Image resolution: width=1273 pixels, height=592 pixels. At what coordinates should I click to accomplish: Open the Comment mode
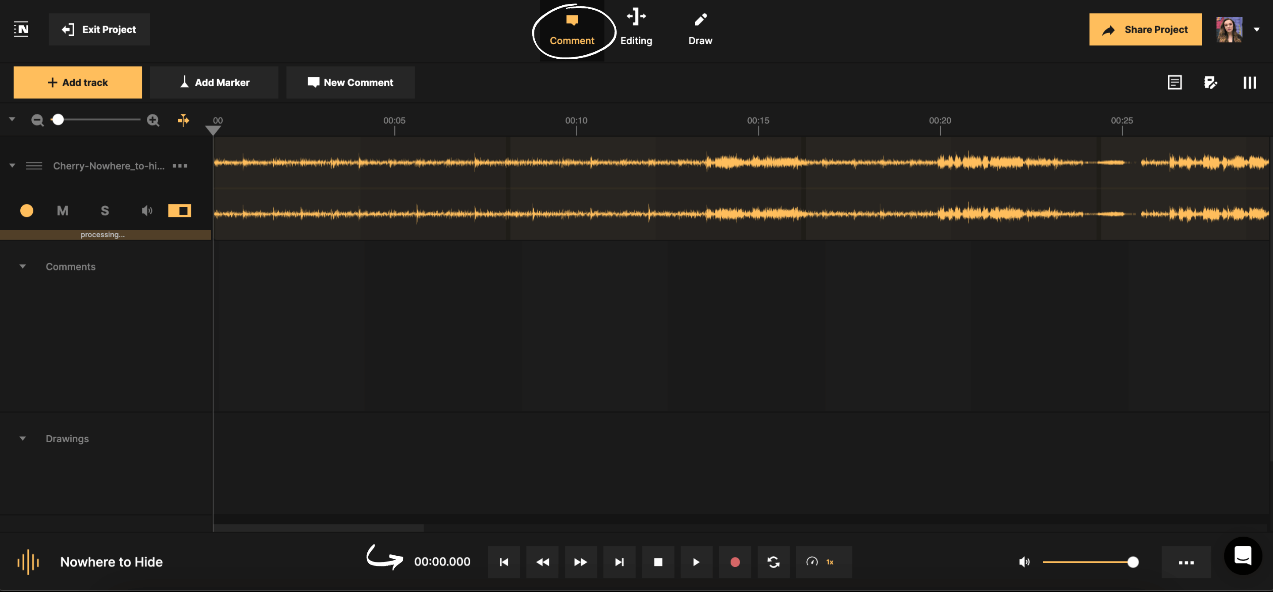click(x=573, y=30)
